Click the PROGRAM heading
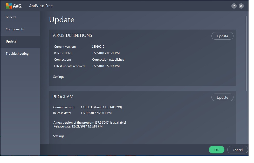 point(63,97)
